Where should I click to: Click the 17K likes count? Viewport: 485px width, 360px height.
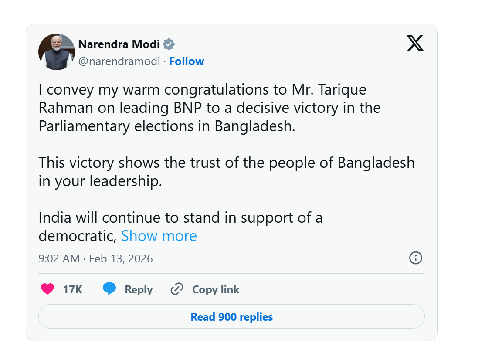click(72, 289)
